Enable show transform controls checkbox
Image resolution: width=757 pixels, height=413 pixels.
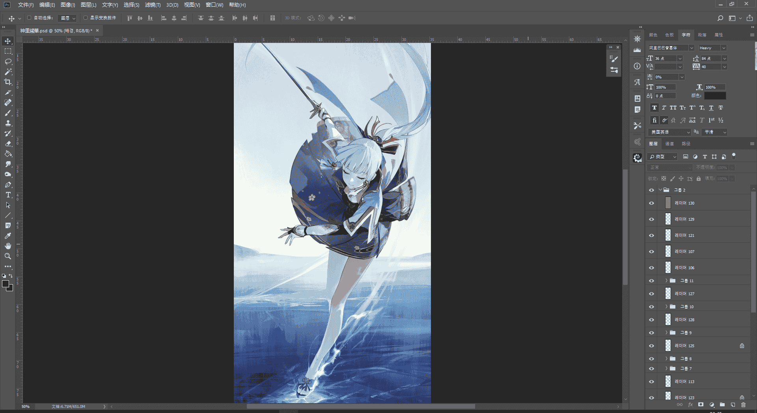pos(86,18)
